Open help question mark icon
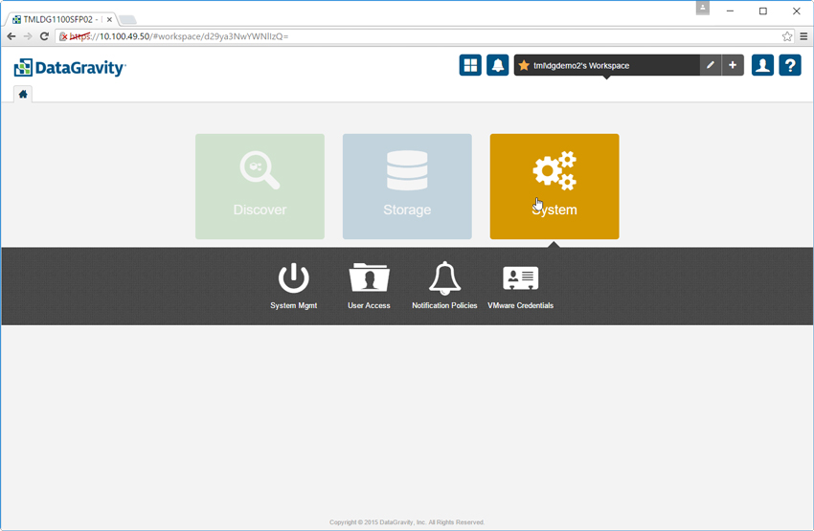Viewport: 814px width, 531px height. pyautogui.click(x=790, y=65)
